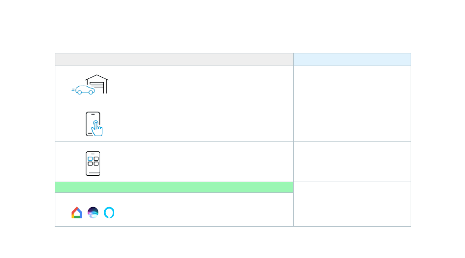The image size is (465, 258).
Task: Select the phone with app grid icon
Action: pos(93,164)
